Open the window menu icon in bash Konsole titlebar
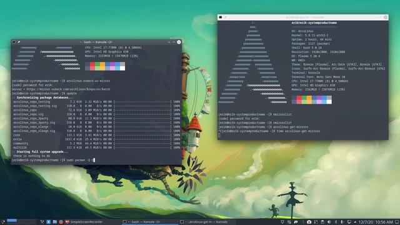The image size is (400, 225). [x=14, y=42]
